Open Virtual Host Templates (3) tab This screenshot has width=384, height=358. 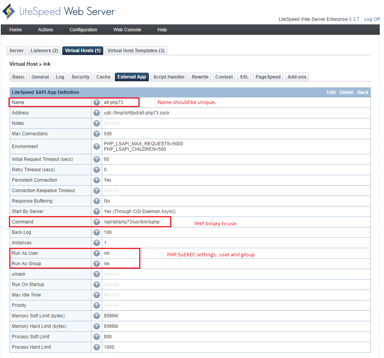click(136, 50)
